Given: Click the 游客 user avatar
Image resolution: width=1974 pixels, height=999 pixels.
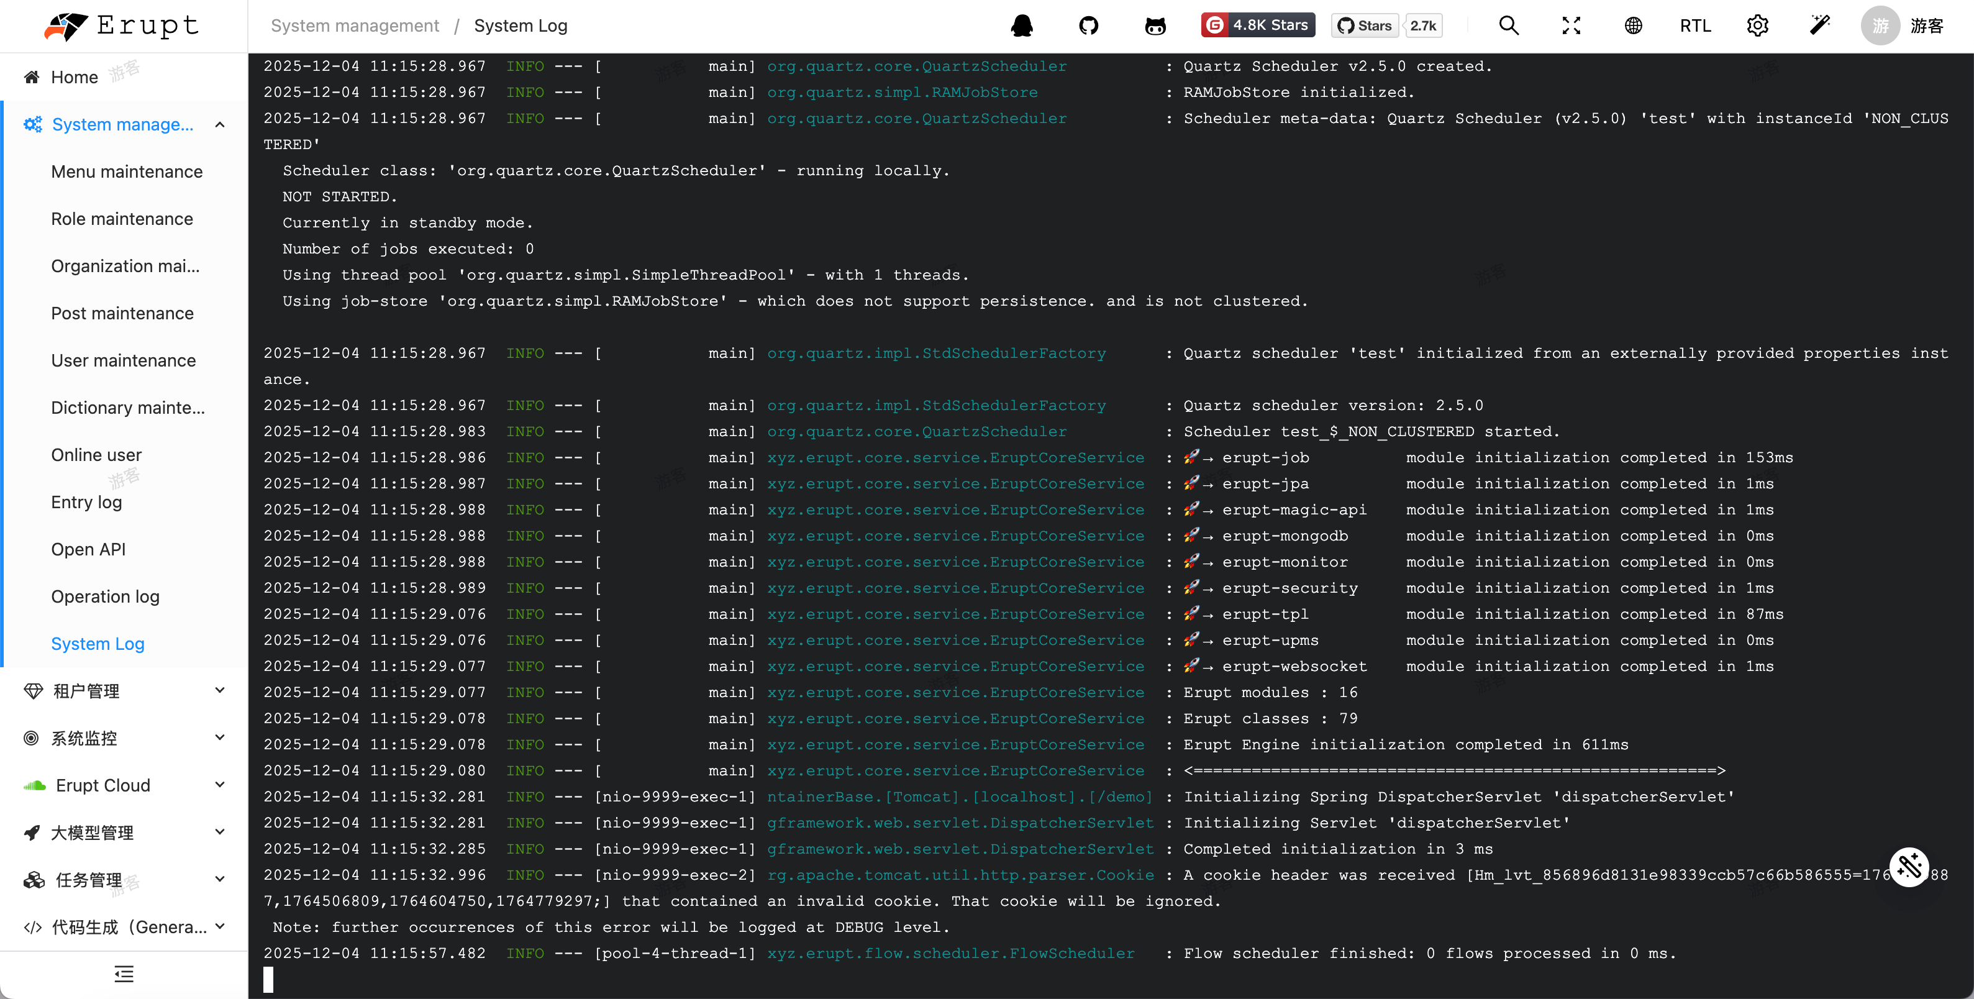Looking at the screenshot, I should (x=1880, y=26).
